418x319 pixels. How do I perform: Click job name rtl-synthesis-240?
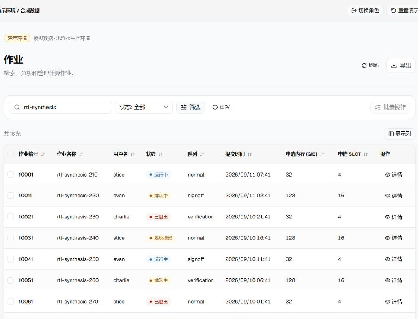(x=78, y=238)
